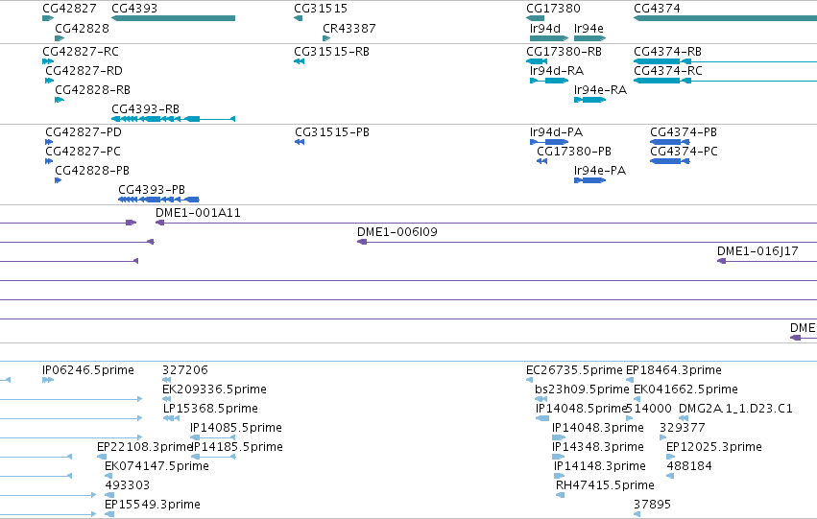
Task: Select EST IP14185.5prime
Action: coord(237,447)
